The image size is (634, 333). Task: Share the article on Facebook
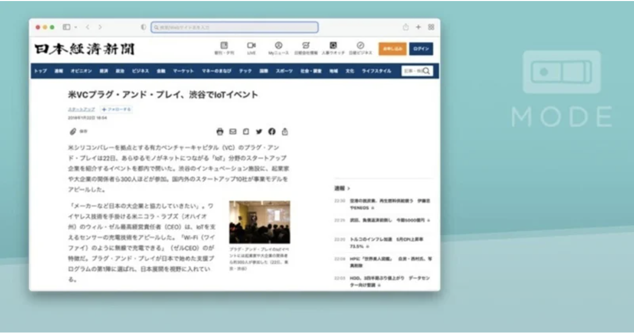pos(271,132)
